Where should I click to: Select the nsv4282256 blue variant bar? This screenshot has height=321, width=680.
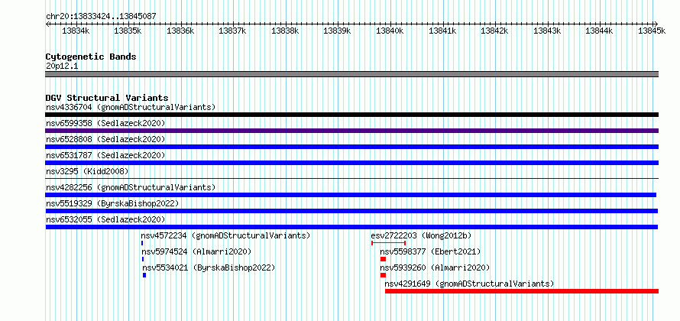351,195
